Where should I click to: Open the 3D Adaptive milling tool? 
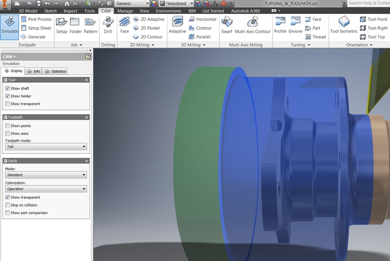tap(177, 25)
